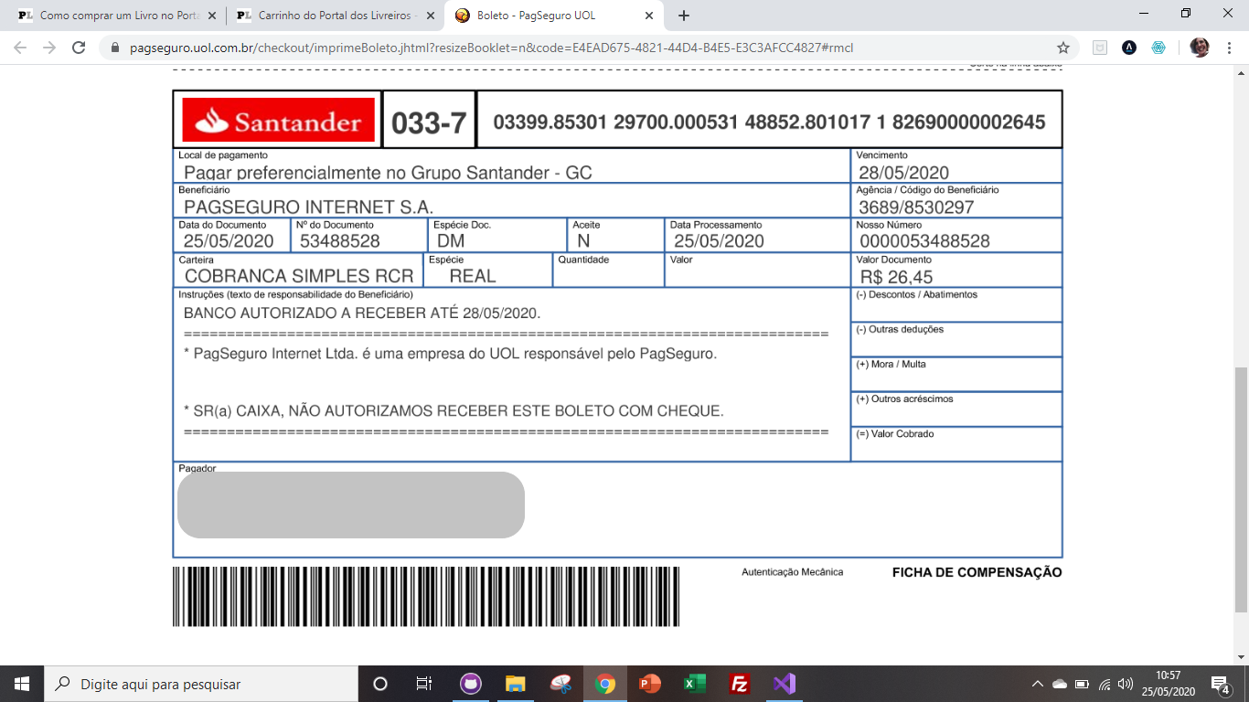Viewport: 1249px width, 702px height.
Task: Open Chrome profile avatar
Action: tap(1200, 48)
